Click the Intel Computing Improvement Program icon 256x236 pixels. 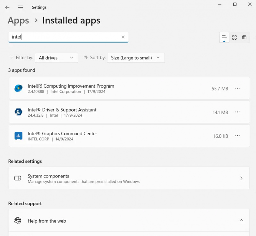pos(19,88)
